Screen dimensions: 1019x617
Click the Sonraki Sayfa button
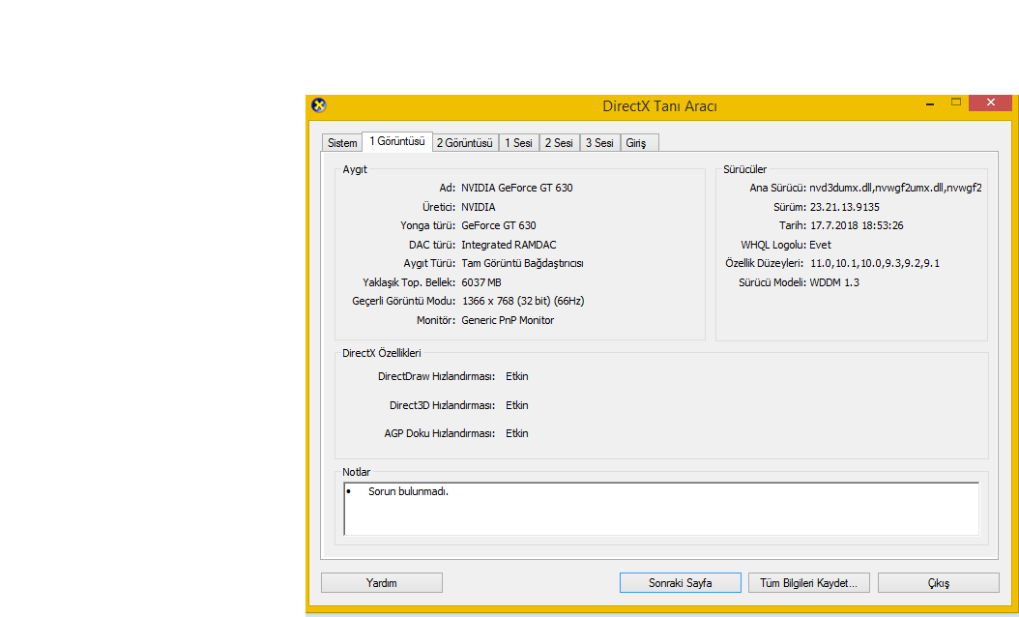[x=680, y=583]
